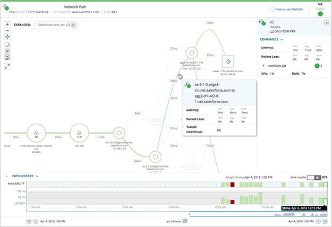Click the square-in-circle map control icon

click(x=7, y=51)
